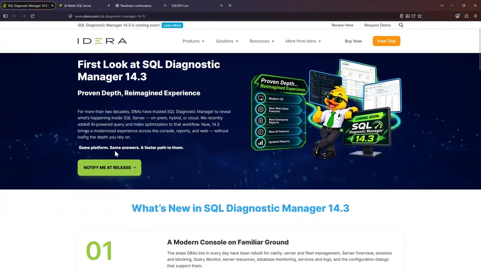Click the Learn More button in the banner

pyautogui.click(x=172, y=25)
